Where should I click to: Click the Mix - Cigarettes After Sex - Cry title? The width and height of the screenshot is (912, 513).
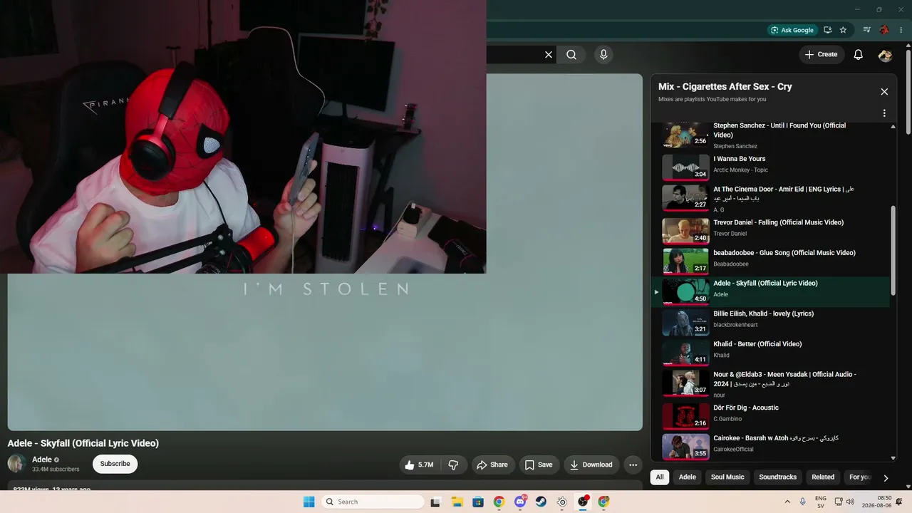pos(725,87)
